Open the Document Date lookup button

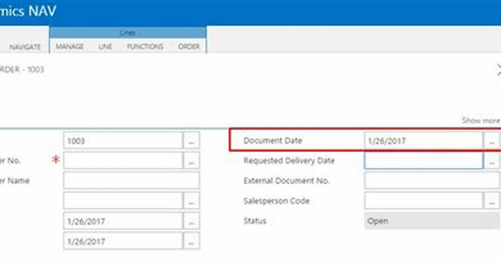coord(492,141)
